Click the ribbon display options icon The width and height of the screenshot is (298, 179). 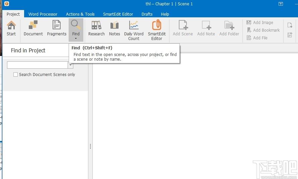coord(281,4)
